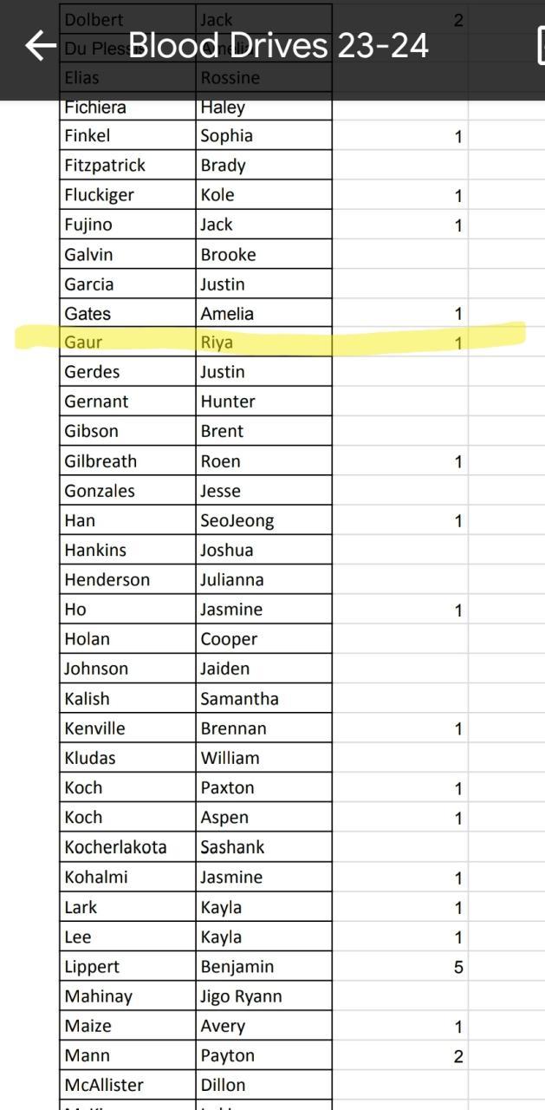545x1110 pixels.
Task: Click the Fitzpatrick last name cell
Action: point(127,166)
